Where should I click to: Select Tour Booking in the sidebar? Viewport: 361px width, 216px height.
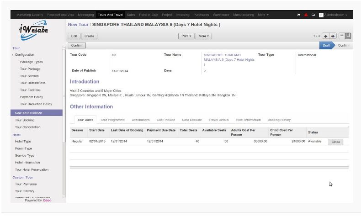[x=25, y=120]
